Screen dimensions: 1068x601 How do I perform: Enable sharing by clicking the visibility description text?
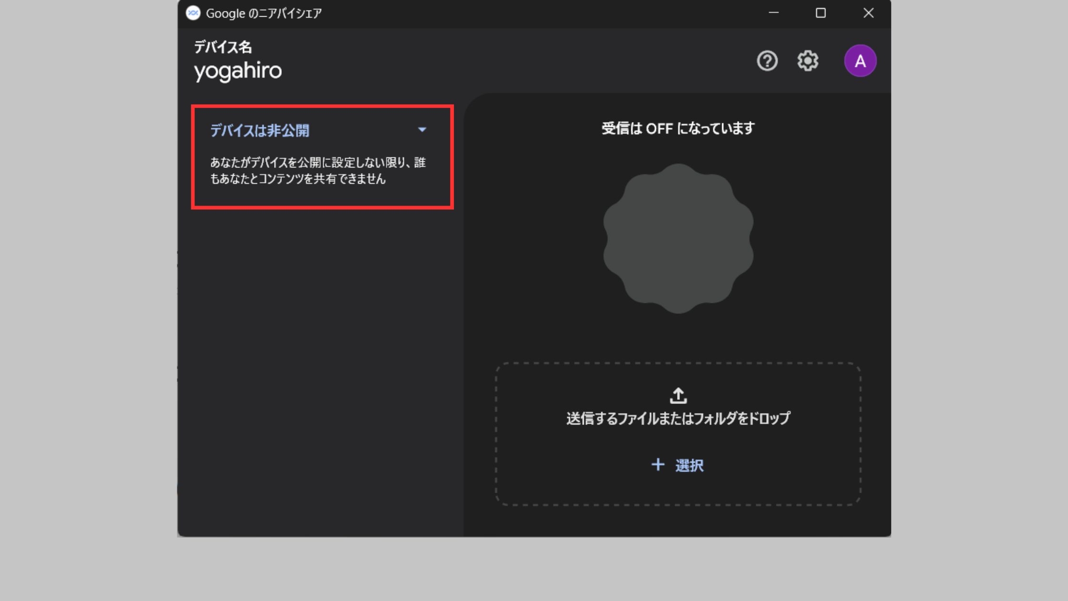click(318, 171)
